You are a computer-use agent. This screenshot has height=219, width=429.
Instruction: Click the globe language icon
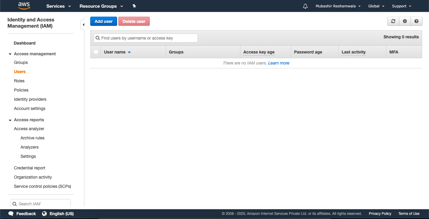44,214
